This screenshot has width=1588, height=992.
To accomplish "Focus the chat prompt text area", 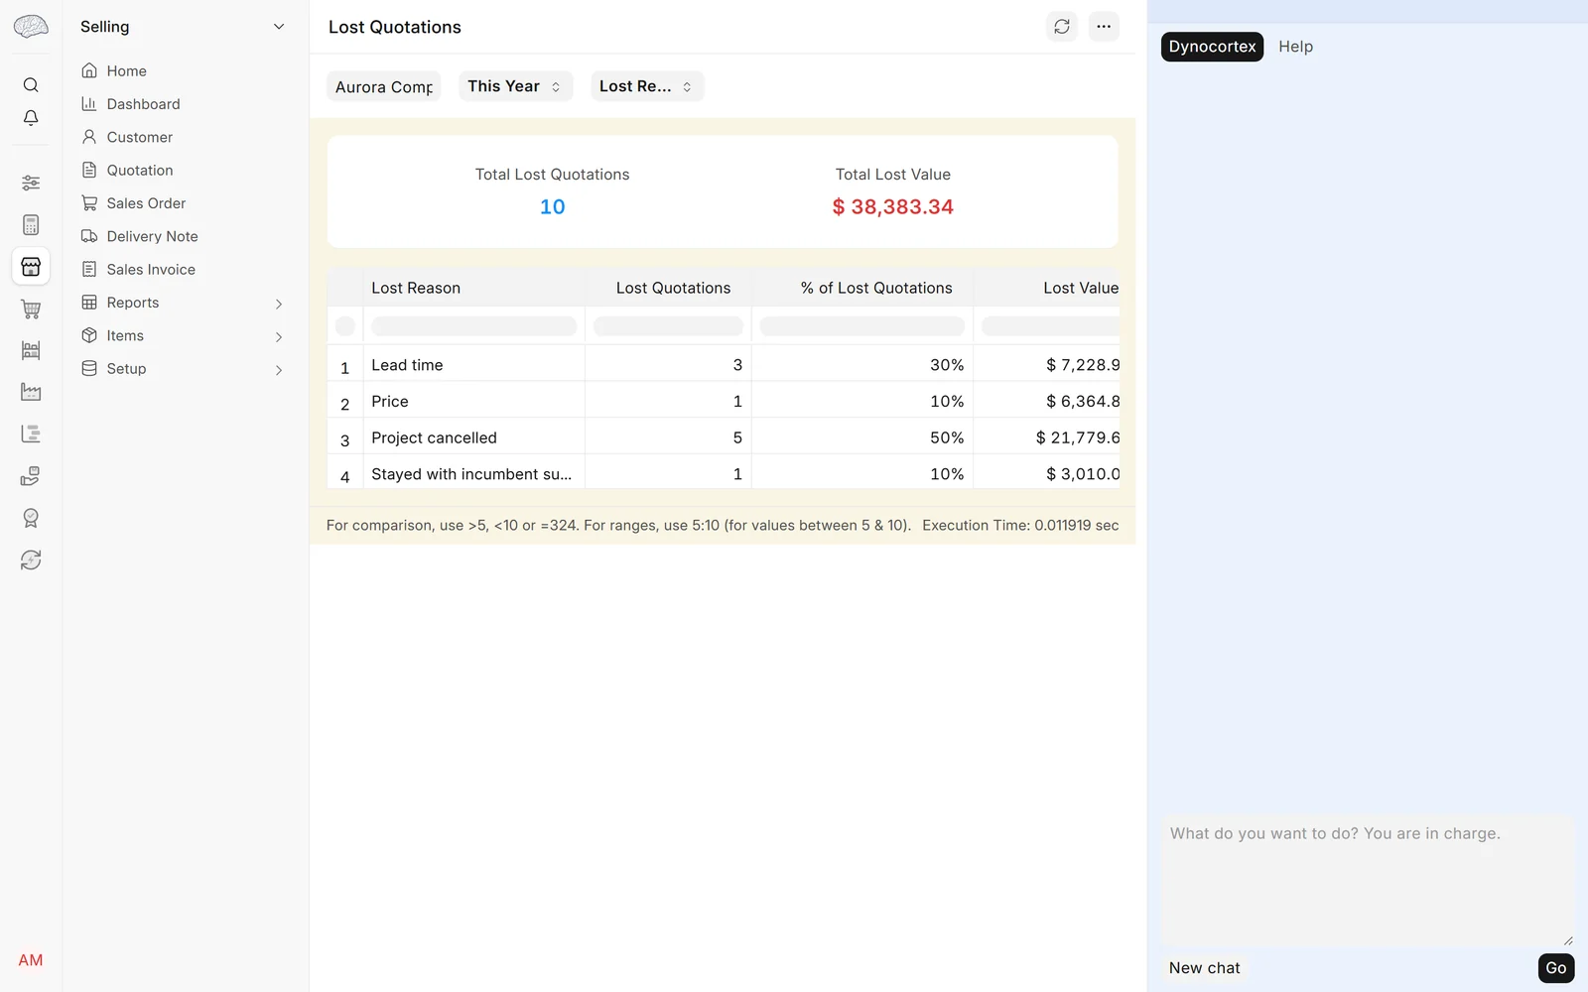I will pos(1368,881).
